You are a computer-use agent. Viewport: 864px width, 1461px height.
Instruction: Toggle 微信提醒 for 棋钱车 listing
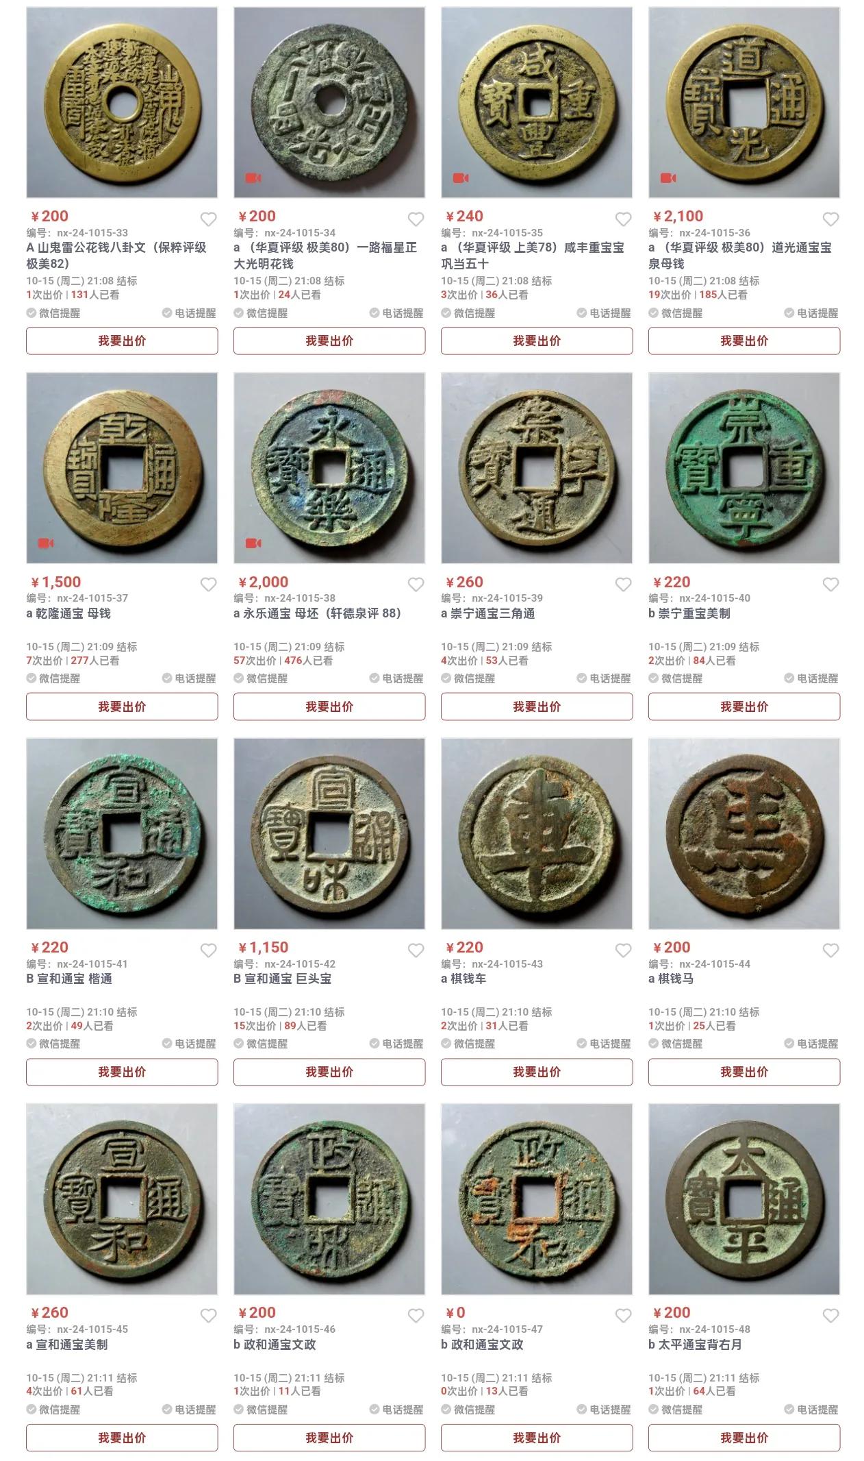(468, 1044)
